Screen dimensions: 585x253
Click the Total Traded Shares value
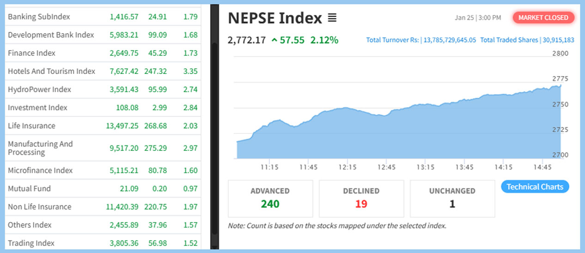[557, 40]
